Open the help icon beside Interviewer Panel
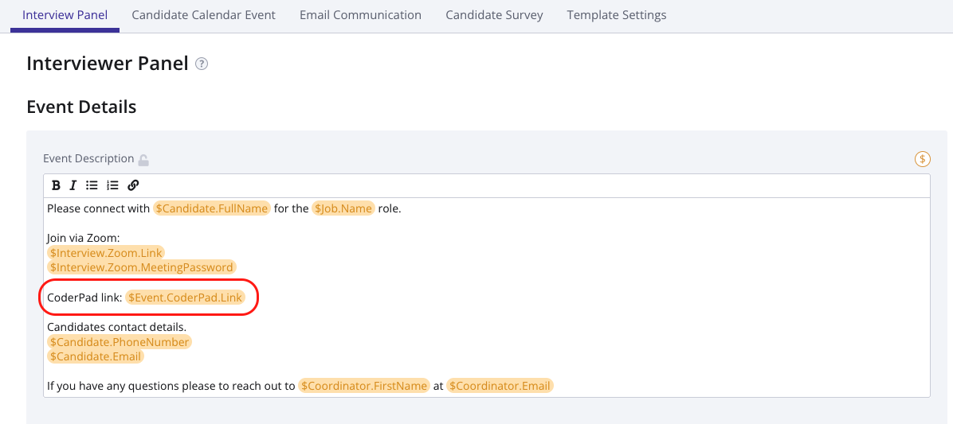The height and width of the screenshot is (424, 953). coord(201,64)
